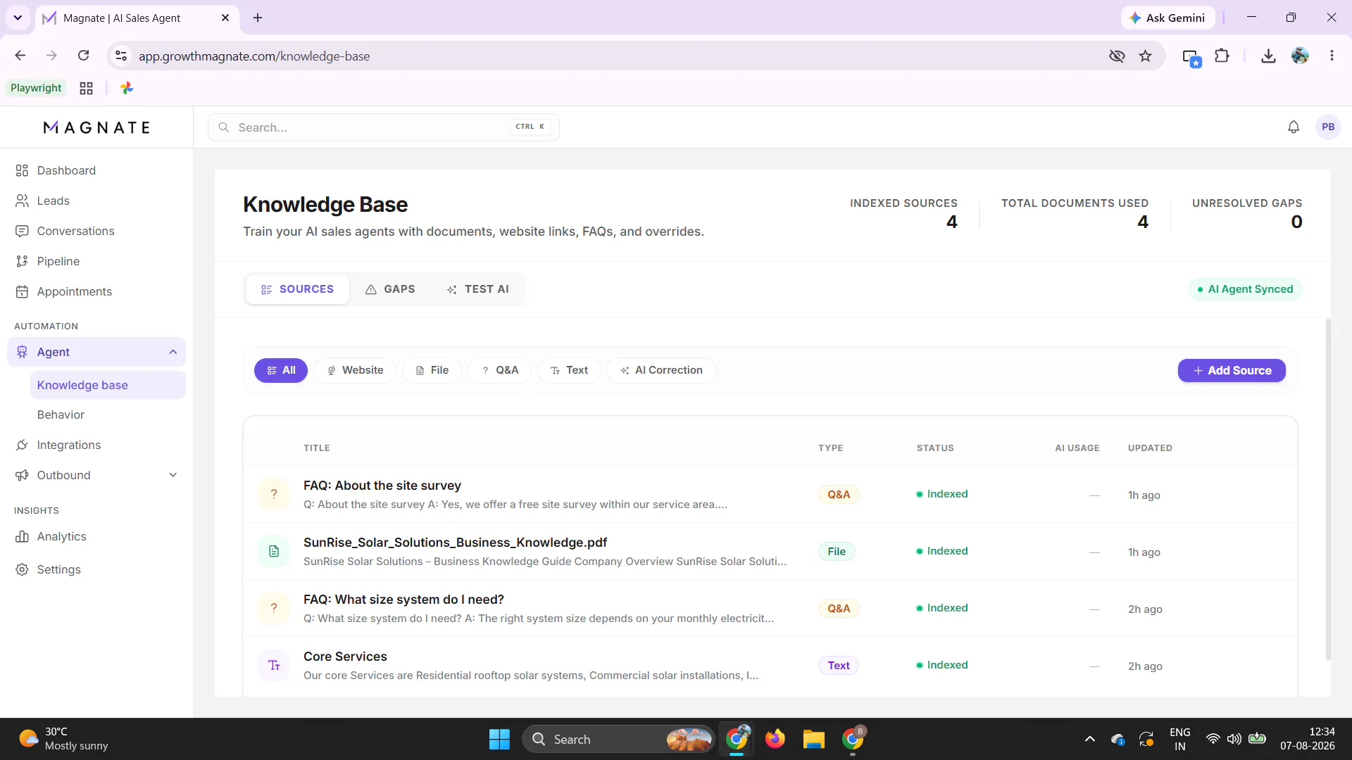Open notifications bell

1294,127
